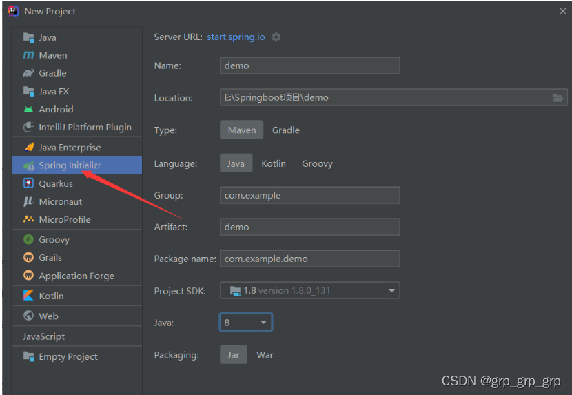Choose Groovy as the language
The height and width of the screenshot is (395, 572).
click(x=317, y=163)
